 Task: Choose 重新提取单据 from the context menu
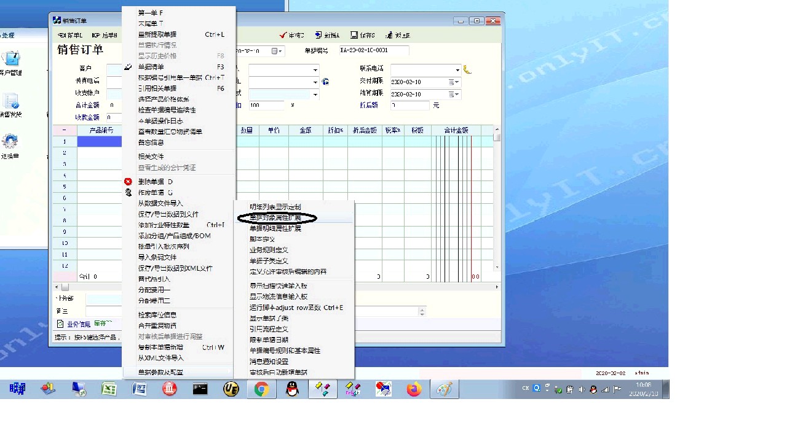point(157,34)
